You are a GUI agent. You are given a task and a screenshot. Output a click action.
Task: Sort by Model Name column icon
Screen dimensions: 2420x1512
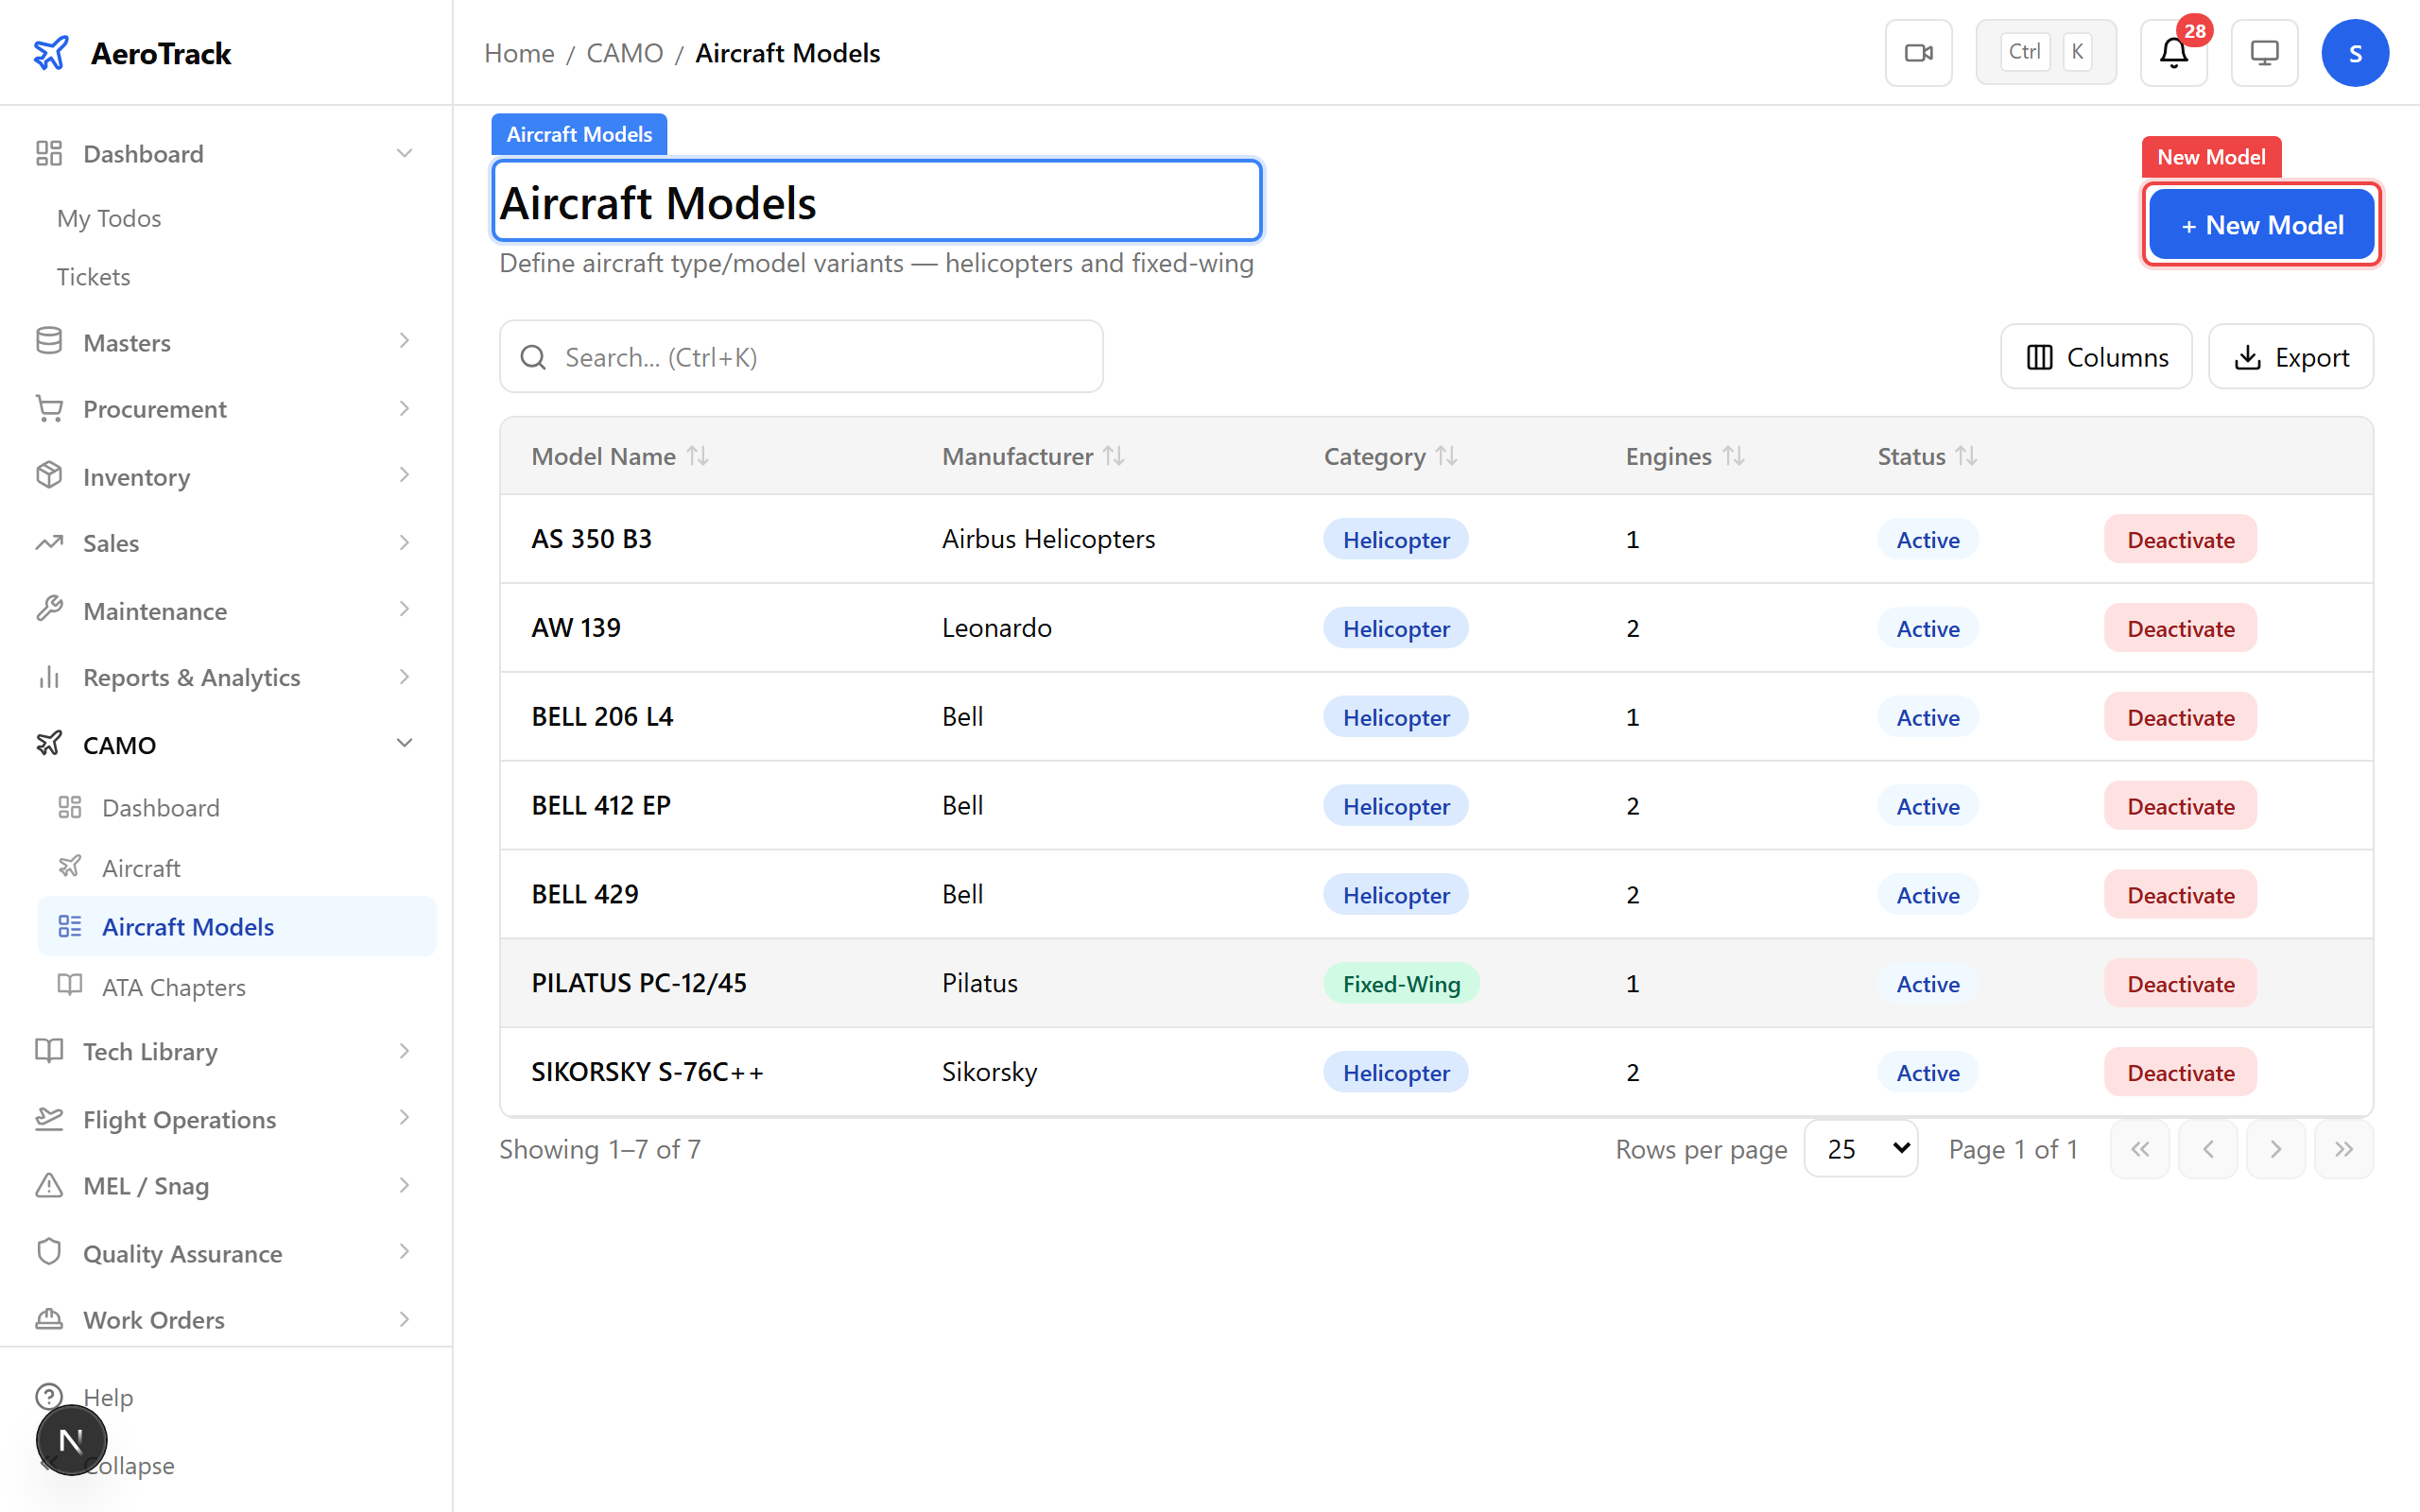pyautogui.click(x=698, y=456)
